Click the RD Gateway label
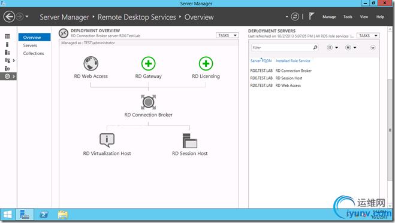The height and width of the screenshot is (223, 395). [149, 76]
